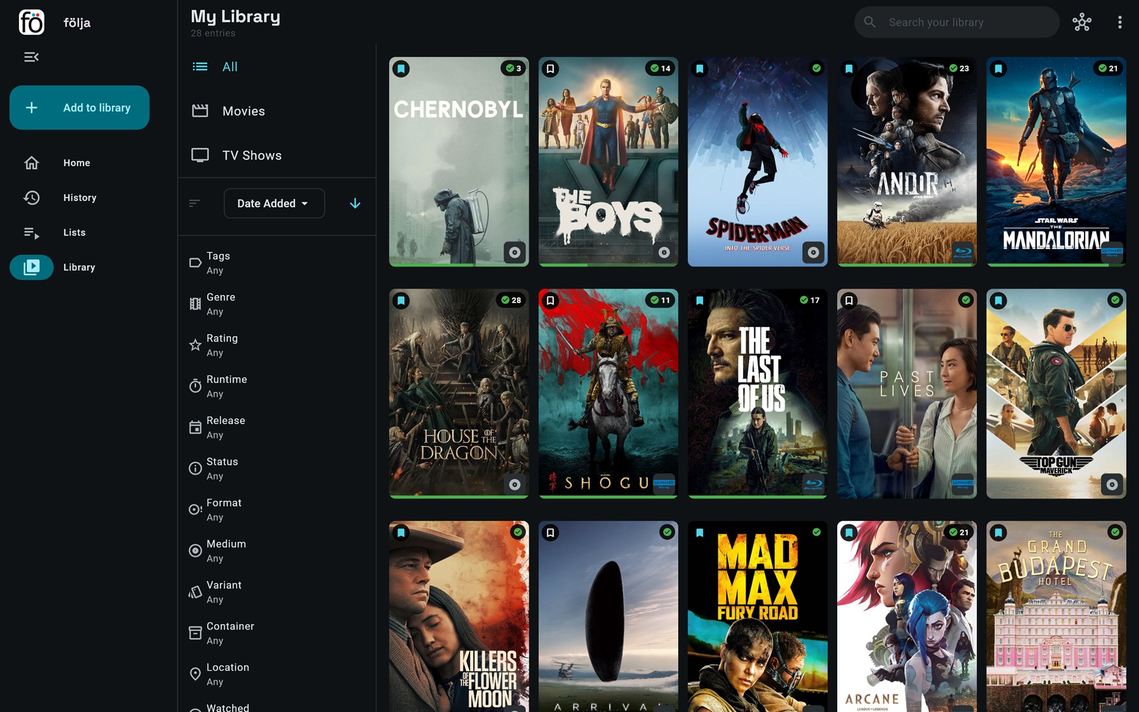Open the graph network view icon
The image size is (1139, 712).
coord(1082,22)
